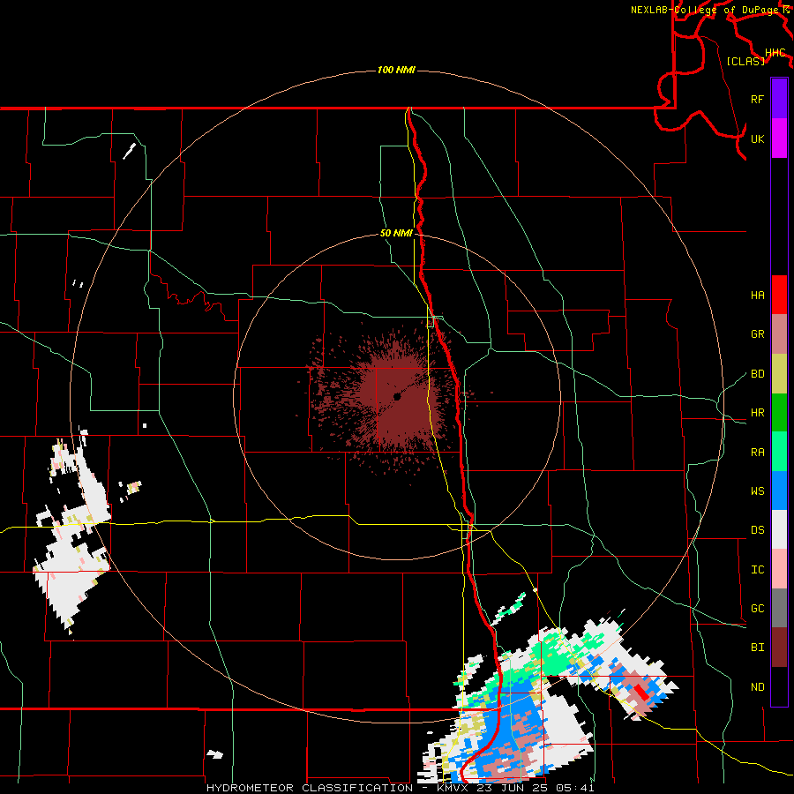Click the DS white legend swatch

pyautogui.click(x=779, y=529)
